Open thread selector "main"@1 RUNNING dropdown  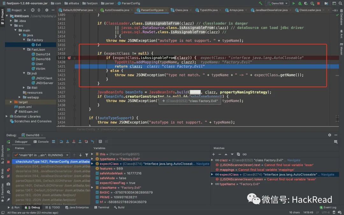tap(41, 155)
